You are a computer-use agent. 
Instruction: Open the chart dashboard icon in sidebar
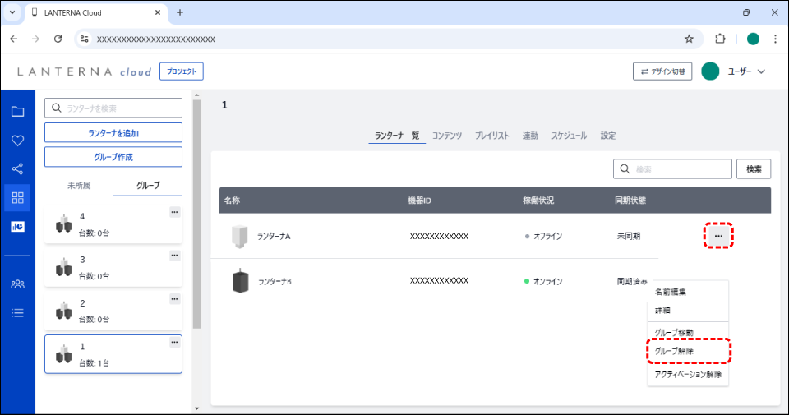17,226
